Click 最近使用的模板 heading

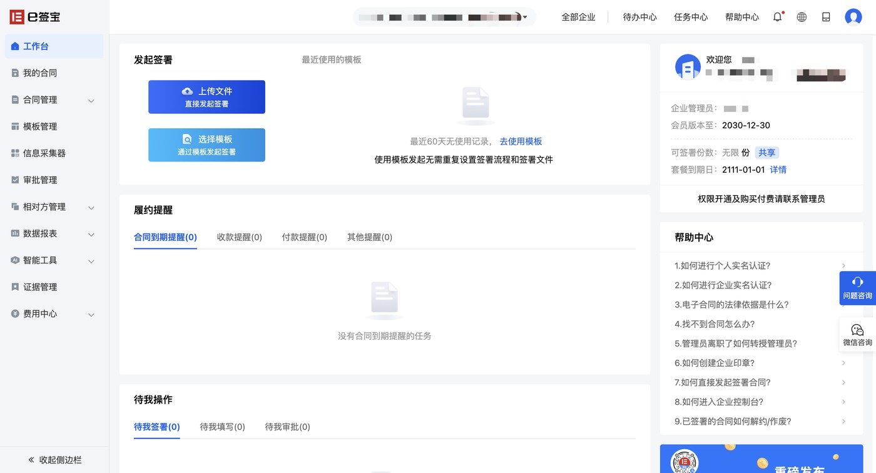(x=332, y=59)
